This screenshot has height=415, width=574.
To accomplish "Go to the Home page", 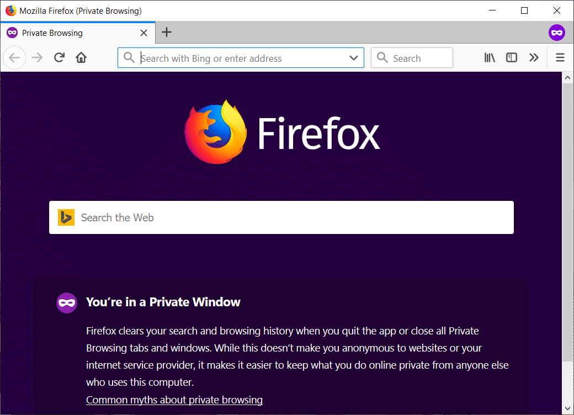I will [81, 58].
